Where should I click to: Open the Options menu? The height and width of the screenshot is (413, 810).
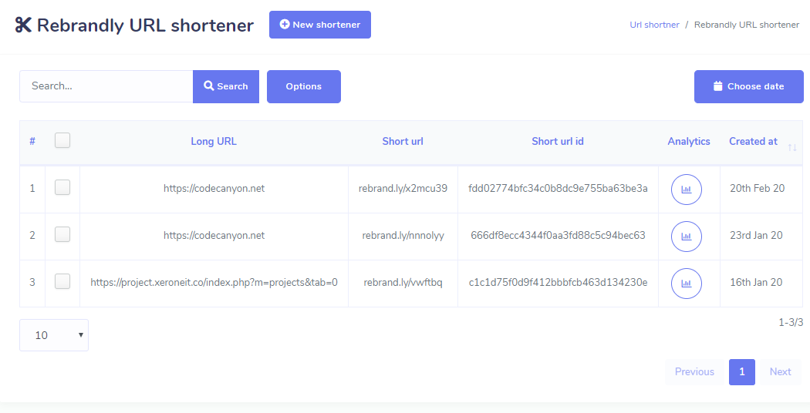click(303, 86)
